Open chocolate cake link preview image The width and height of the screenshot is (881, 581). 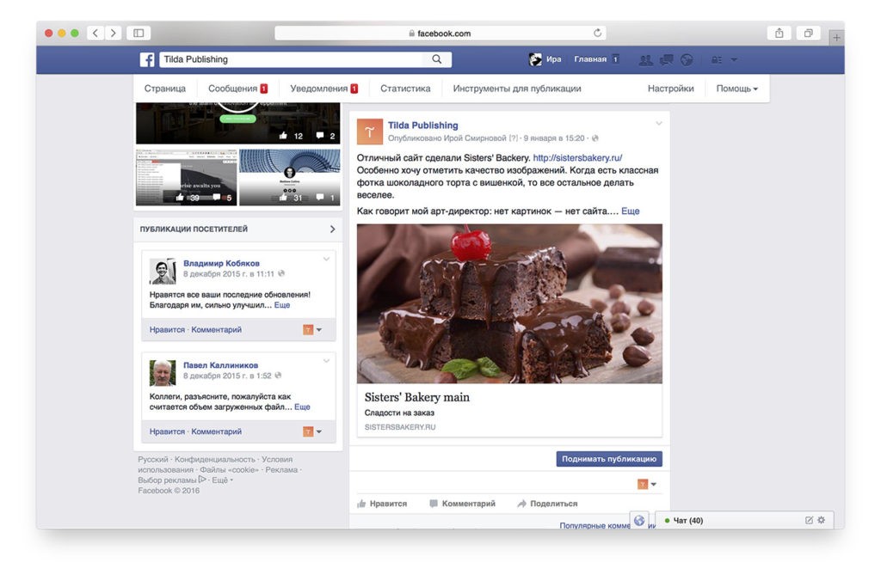(509, 303)
